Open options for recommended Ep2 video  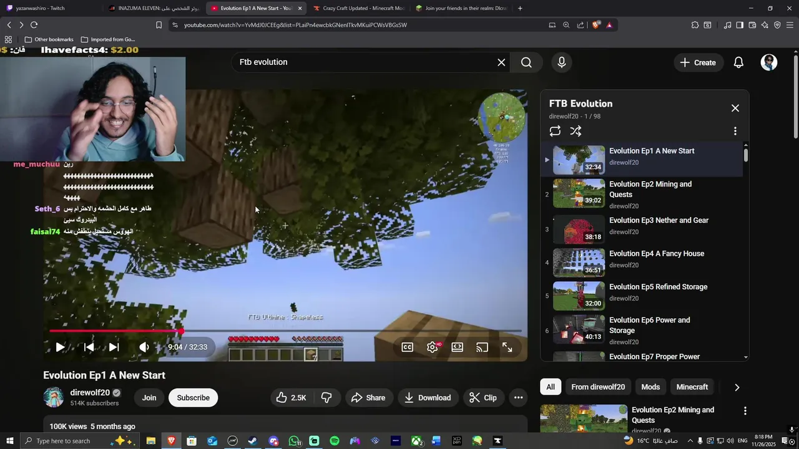click(745, 411)
